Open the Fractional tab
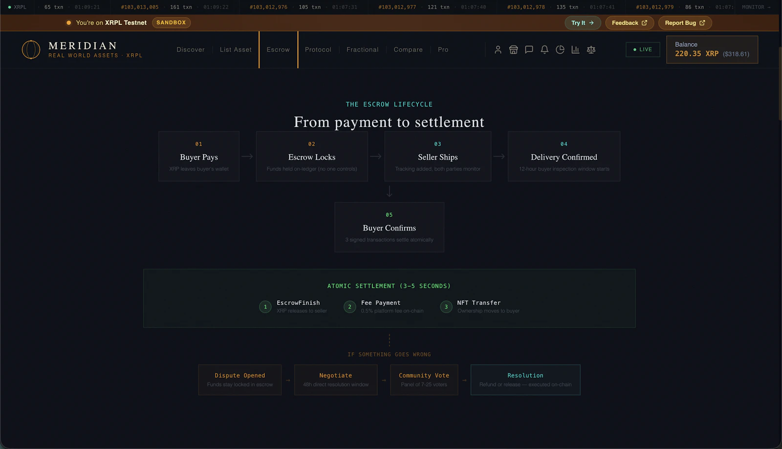The width and height of the screenshot is (782, 449). [x=363, y=50]
